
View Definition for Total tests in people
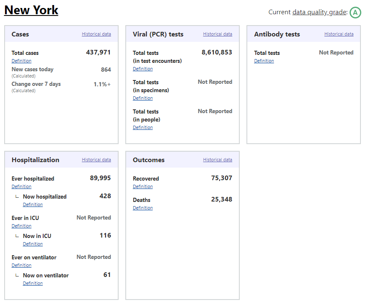coord(143,127)
